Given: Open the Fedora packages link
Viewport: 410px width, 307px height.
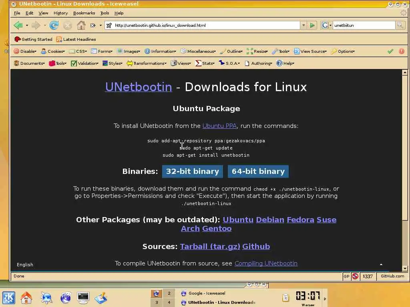Looking at the screenshot, I should point(300,220).
